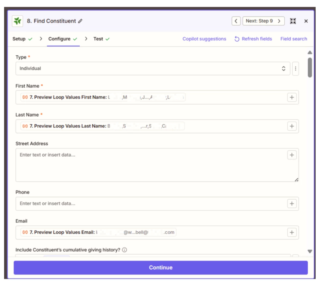Click plus icon in Last Name field
The height and width of the screenshot is (282, 318).
click(x=292, y=126)
